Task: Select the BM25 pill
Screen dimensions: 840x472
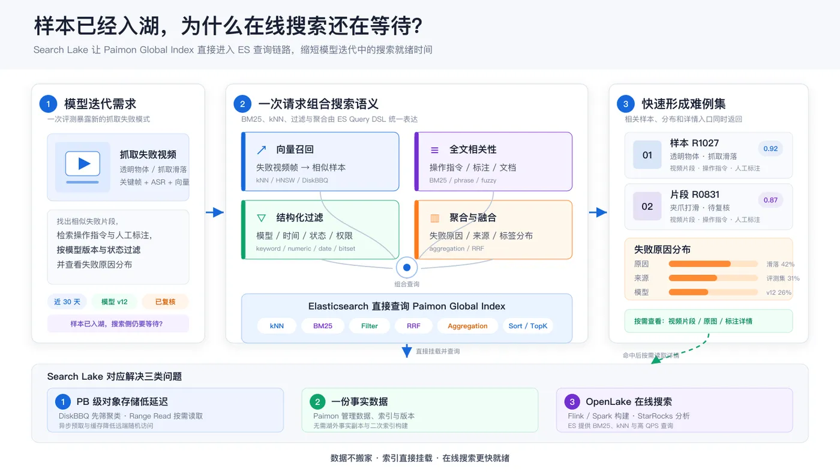Action: [322, 326]
